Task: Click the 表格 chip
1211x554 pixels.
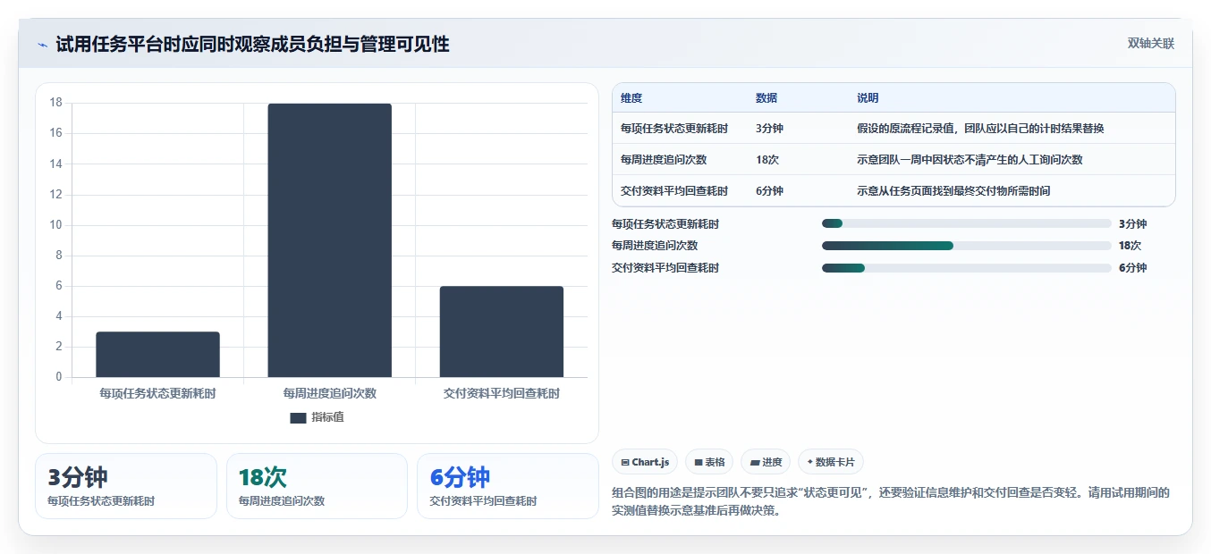Action: click(709, 462)
